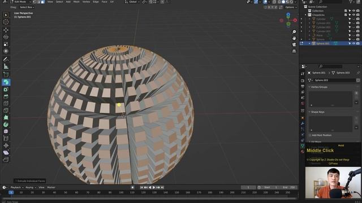Screen dimensions: 362x203
Task: Collapse the Chopsticks collection tree
Action: [305, 15]
